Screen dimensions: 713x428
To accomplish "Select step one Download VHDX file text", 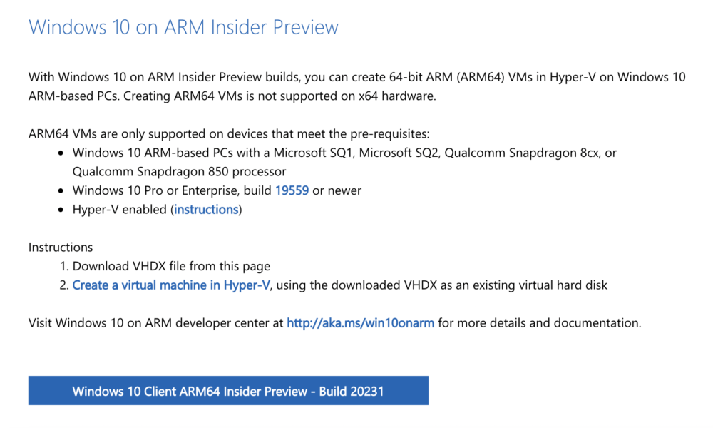I will coord(171,266).
